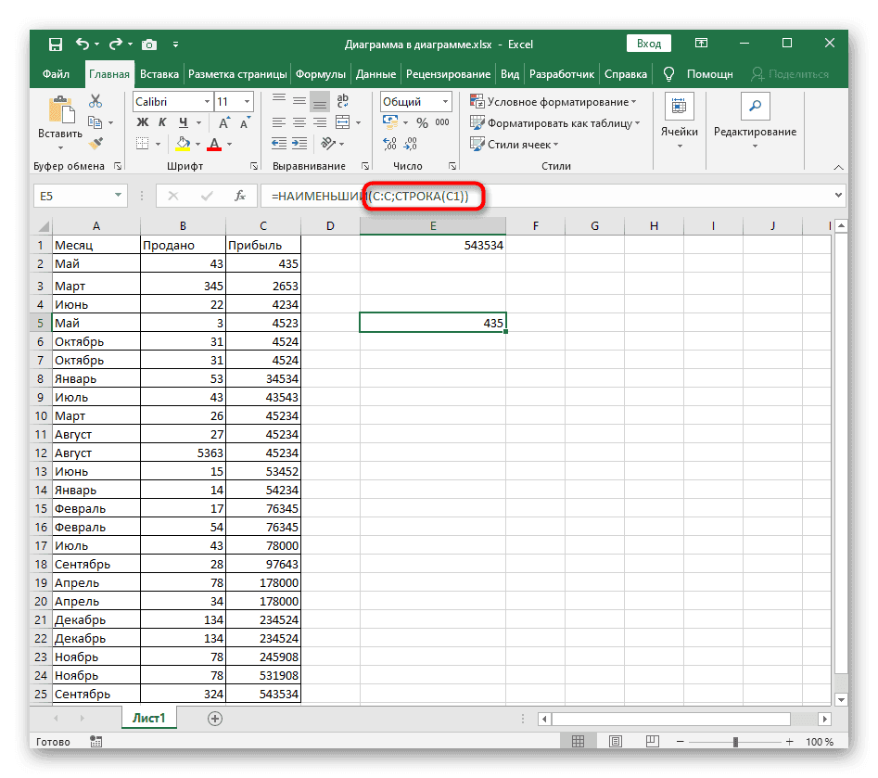Click the Percent Style icon

(x=421, y=122)
